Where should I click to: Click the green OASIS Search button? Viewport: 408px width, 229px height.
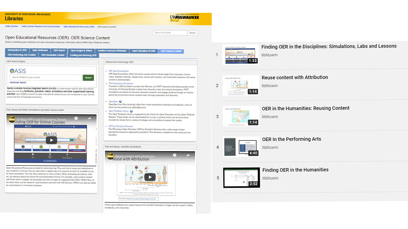(88, 78)
